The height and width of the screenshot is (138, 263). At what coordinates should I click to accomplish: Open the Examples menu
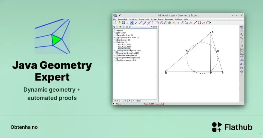pos(122,19)
